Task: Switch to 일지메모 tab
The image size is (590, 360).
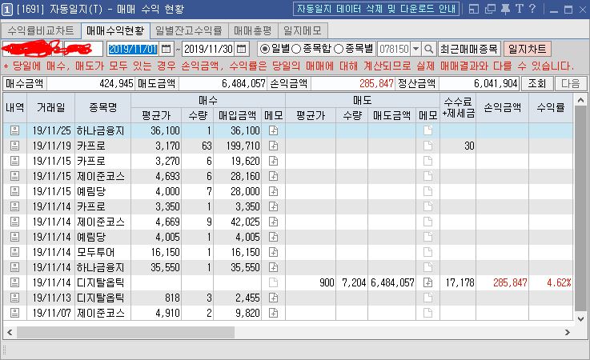Action: [303, 30]
